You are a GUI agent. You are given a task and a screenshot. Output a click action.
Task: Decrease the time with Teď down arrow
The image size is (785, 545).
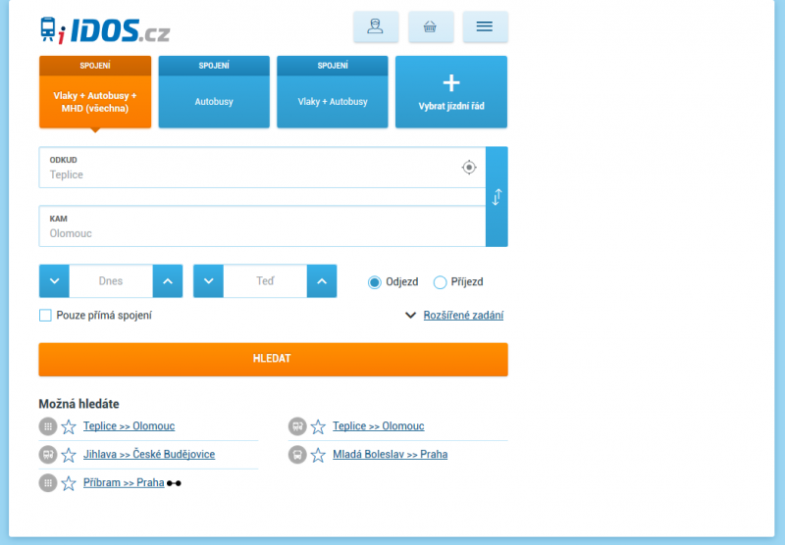[208, 281]
